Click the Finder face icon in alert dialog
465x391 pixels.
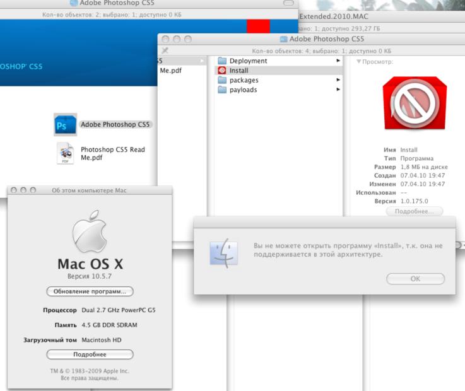click(224, 253)
